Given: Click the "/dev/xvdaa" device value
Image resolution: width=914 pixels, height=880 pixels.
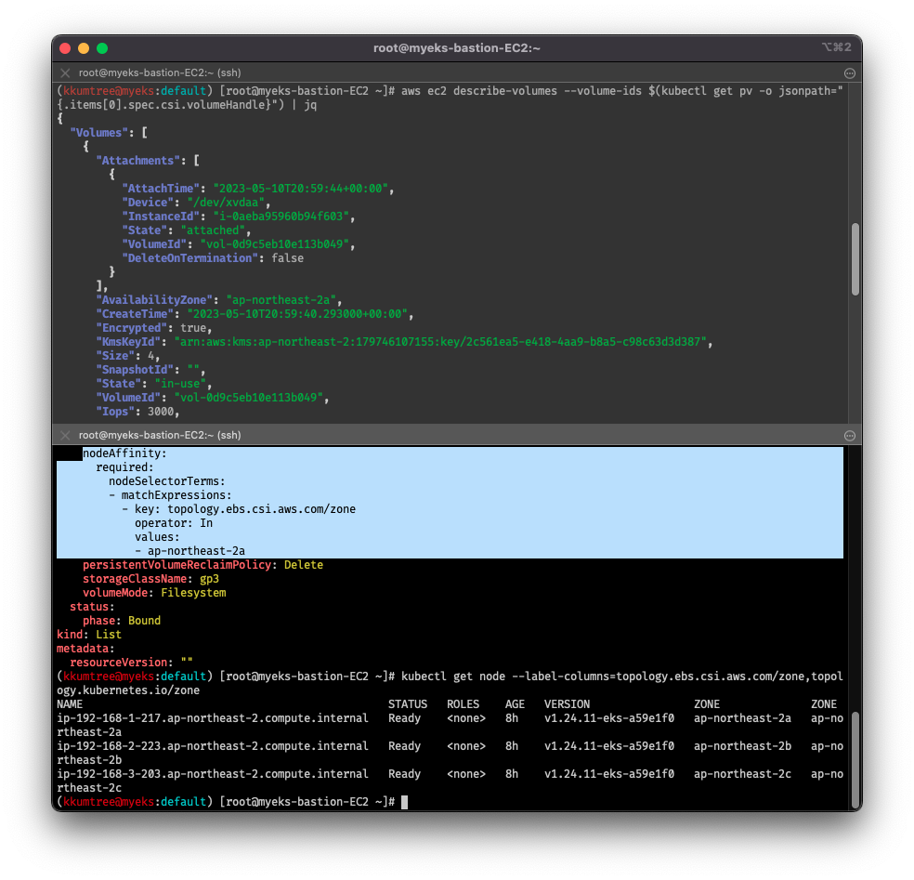Looking at the screenshot, I should [226, 203].
